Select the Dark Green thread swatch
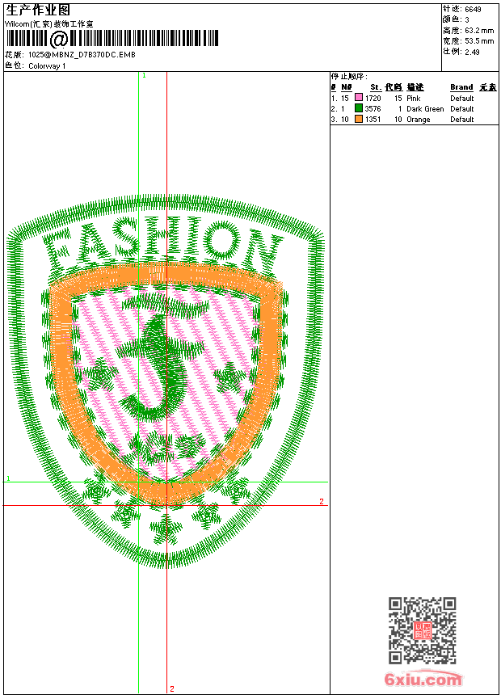The width and height of the screenshot is (501, 695). point(359,108)
